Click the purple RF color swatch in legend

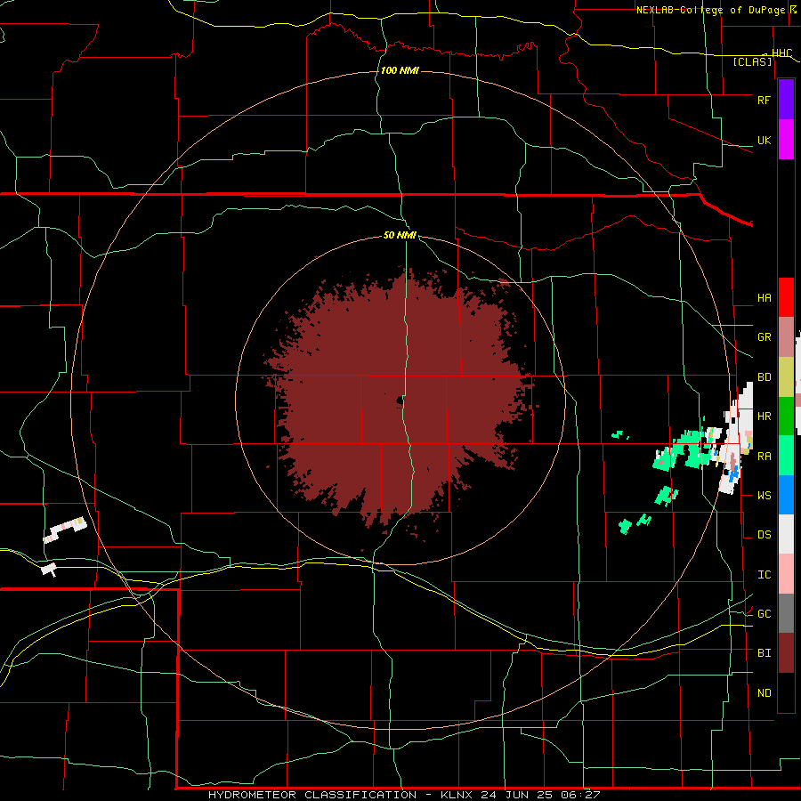786,100
